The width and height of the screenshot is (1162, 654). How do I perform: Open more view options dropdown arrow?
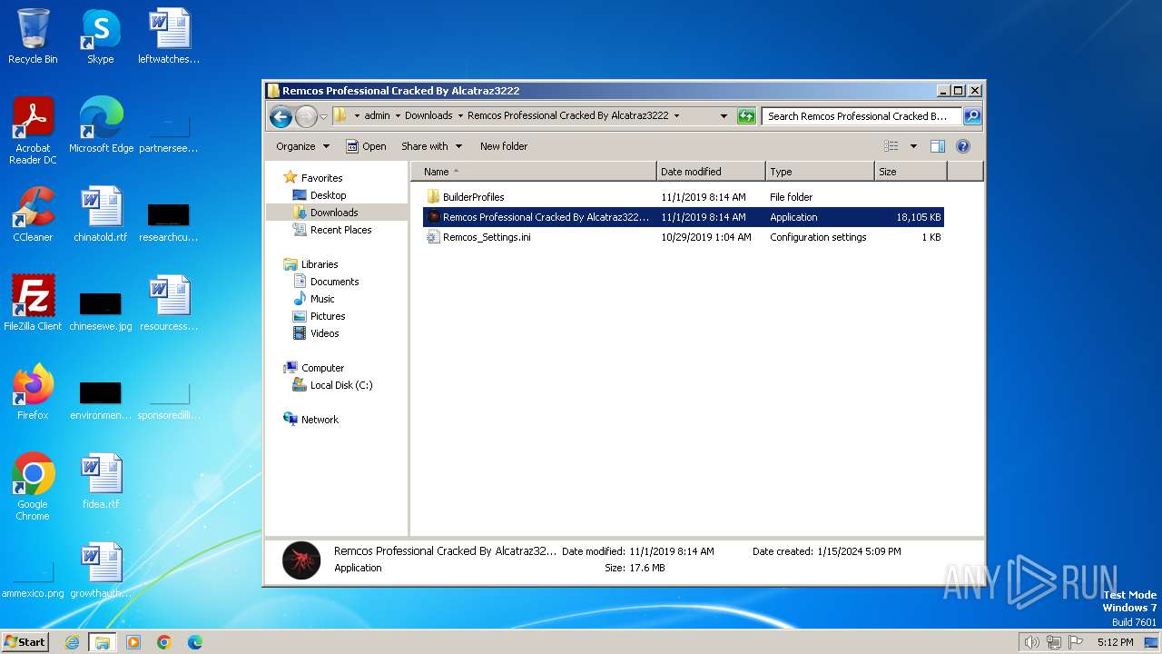(913, 146)
